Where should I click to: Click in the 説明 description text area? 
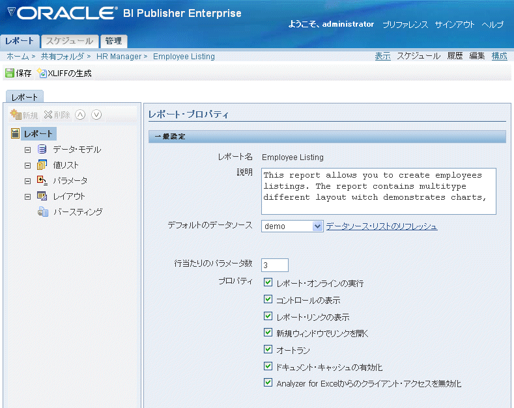[x=378, y=191]
